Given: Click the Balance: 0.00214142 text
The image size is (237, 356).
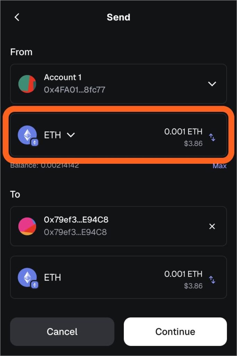Looking at the screenshot, I should coord(44,165).
